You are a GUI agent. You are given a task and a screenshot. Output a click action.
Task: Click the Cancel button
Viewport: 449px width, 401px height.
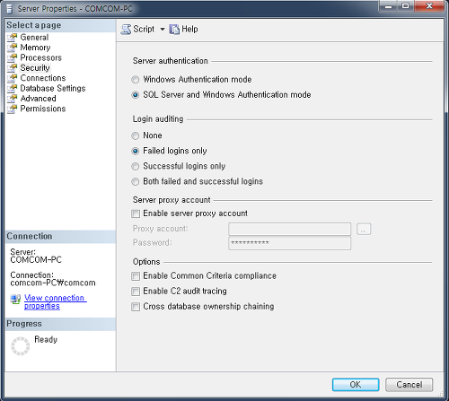coord(409,385)
